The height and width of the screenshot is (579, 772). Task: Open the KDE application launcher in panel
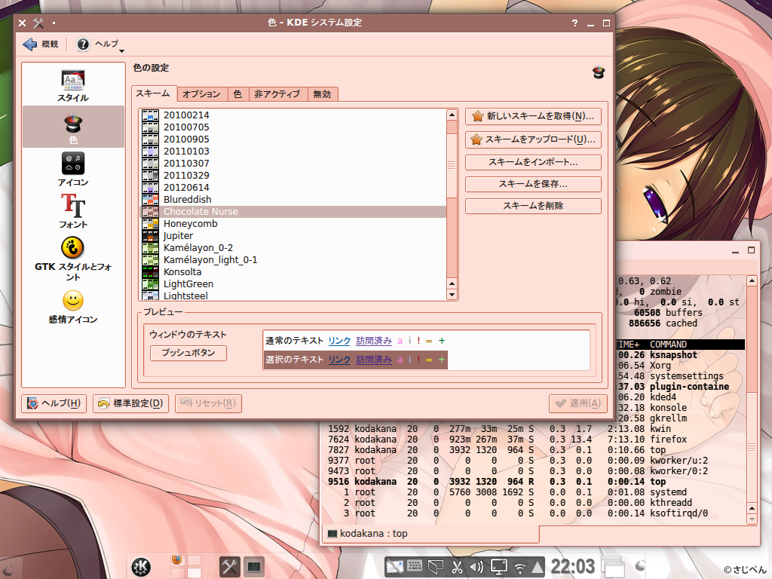(x=141, y=567)
